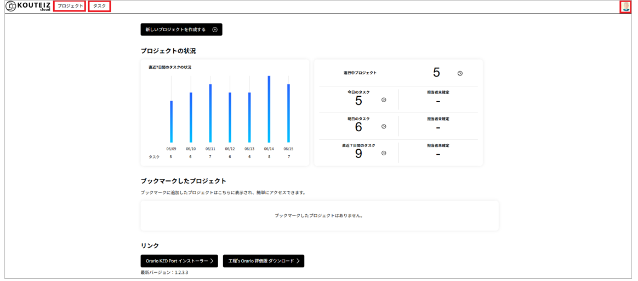Open the プロジェクト menu
Viewport: 638px width, 281px height.
[70, 6]
